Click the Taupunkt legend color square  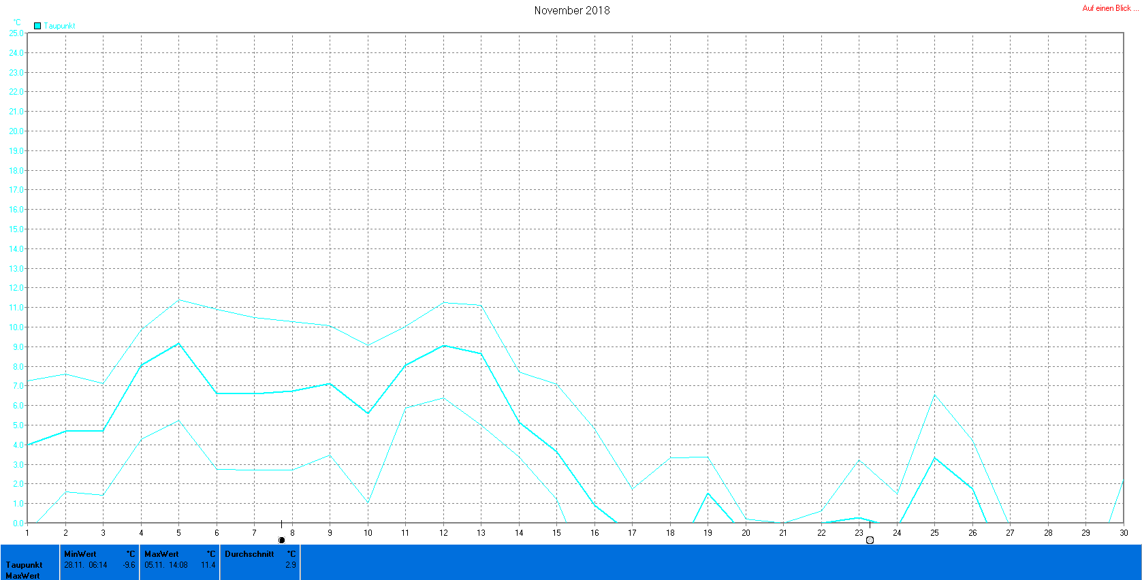(x=37, y=26)
